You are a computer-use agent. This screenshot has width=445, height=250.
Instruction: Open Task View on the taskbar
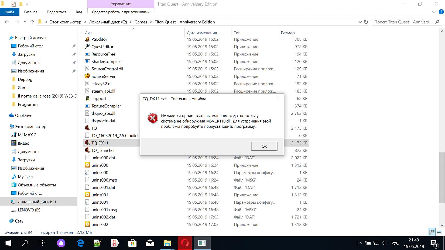(42, 243)
